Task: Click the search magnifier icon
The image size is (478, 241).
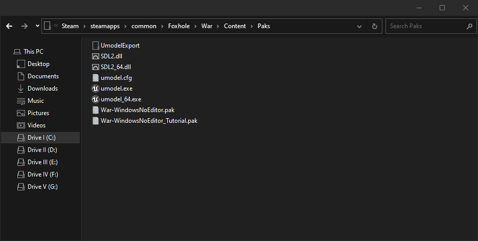Action: click(469, 26)
